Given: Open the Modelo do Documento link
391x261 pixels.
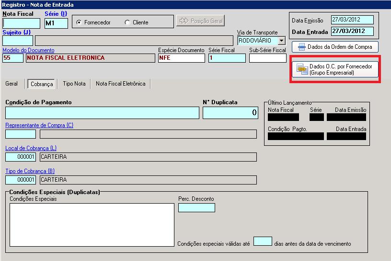Looking at the screenshot, I should point(28,50).
